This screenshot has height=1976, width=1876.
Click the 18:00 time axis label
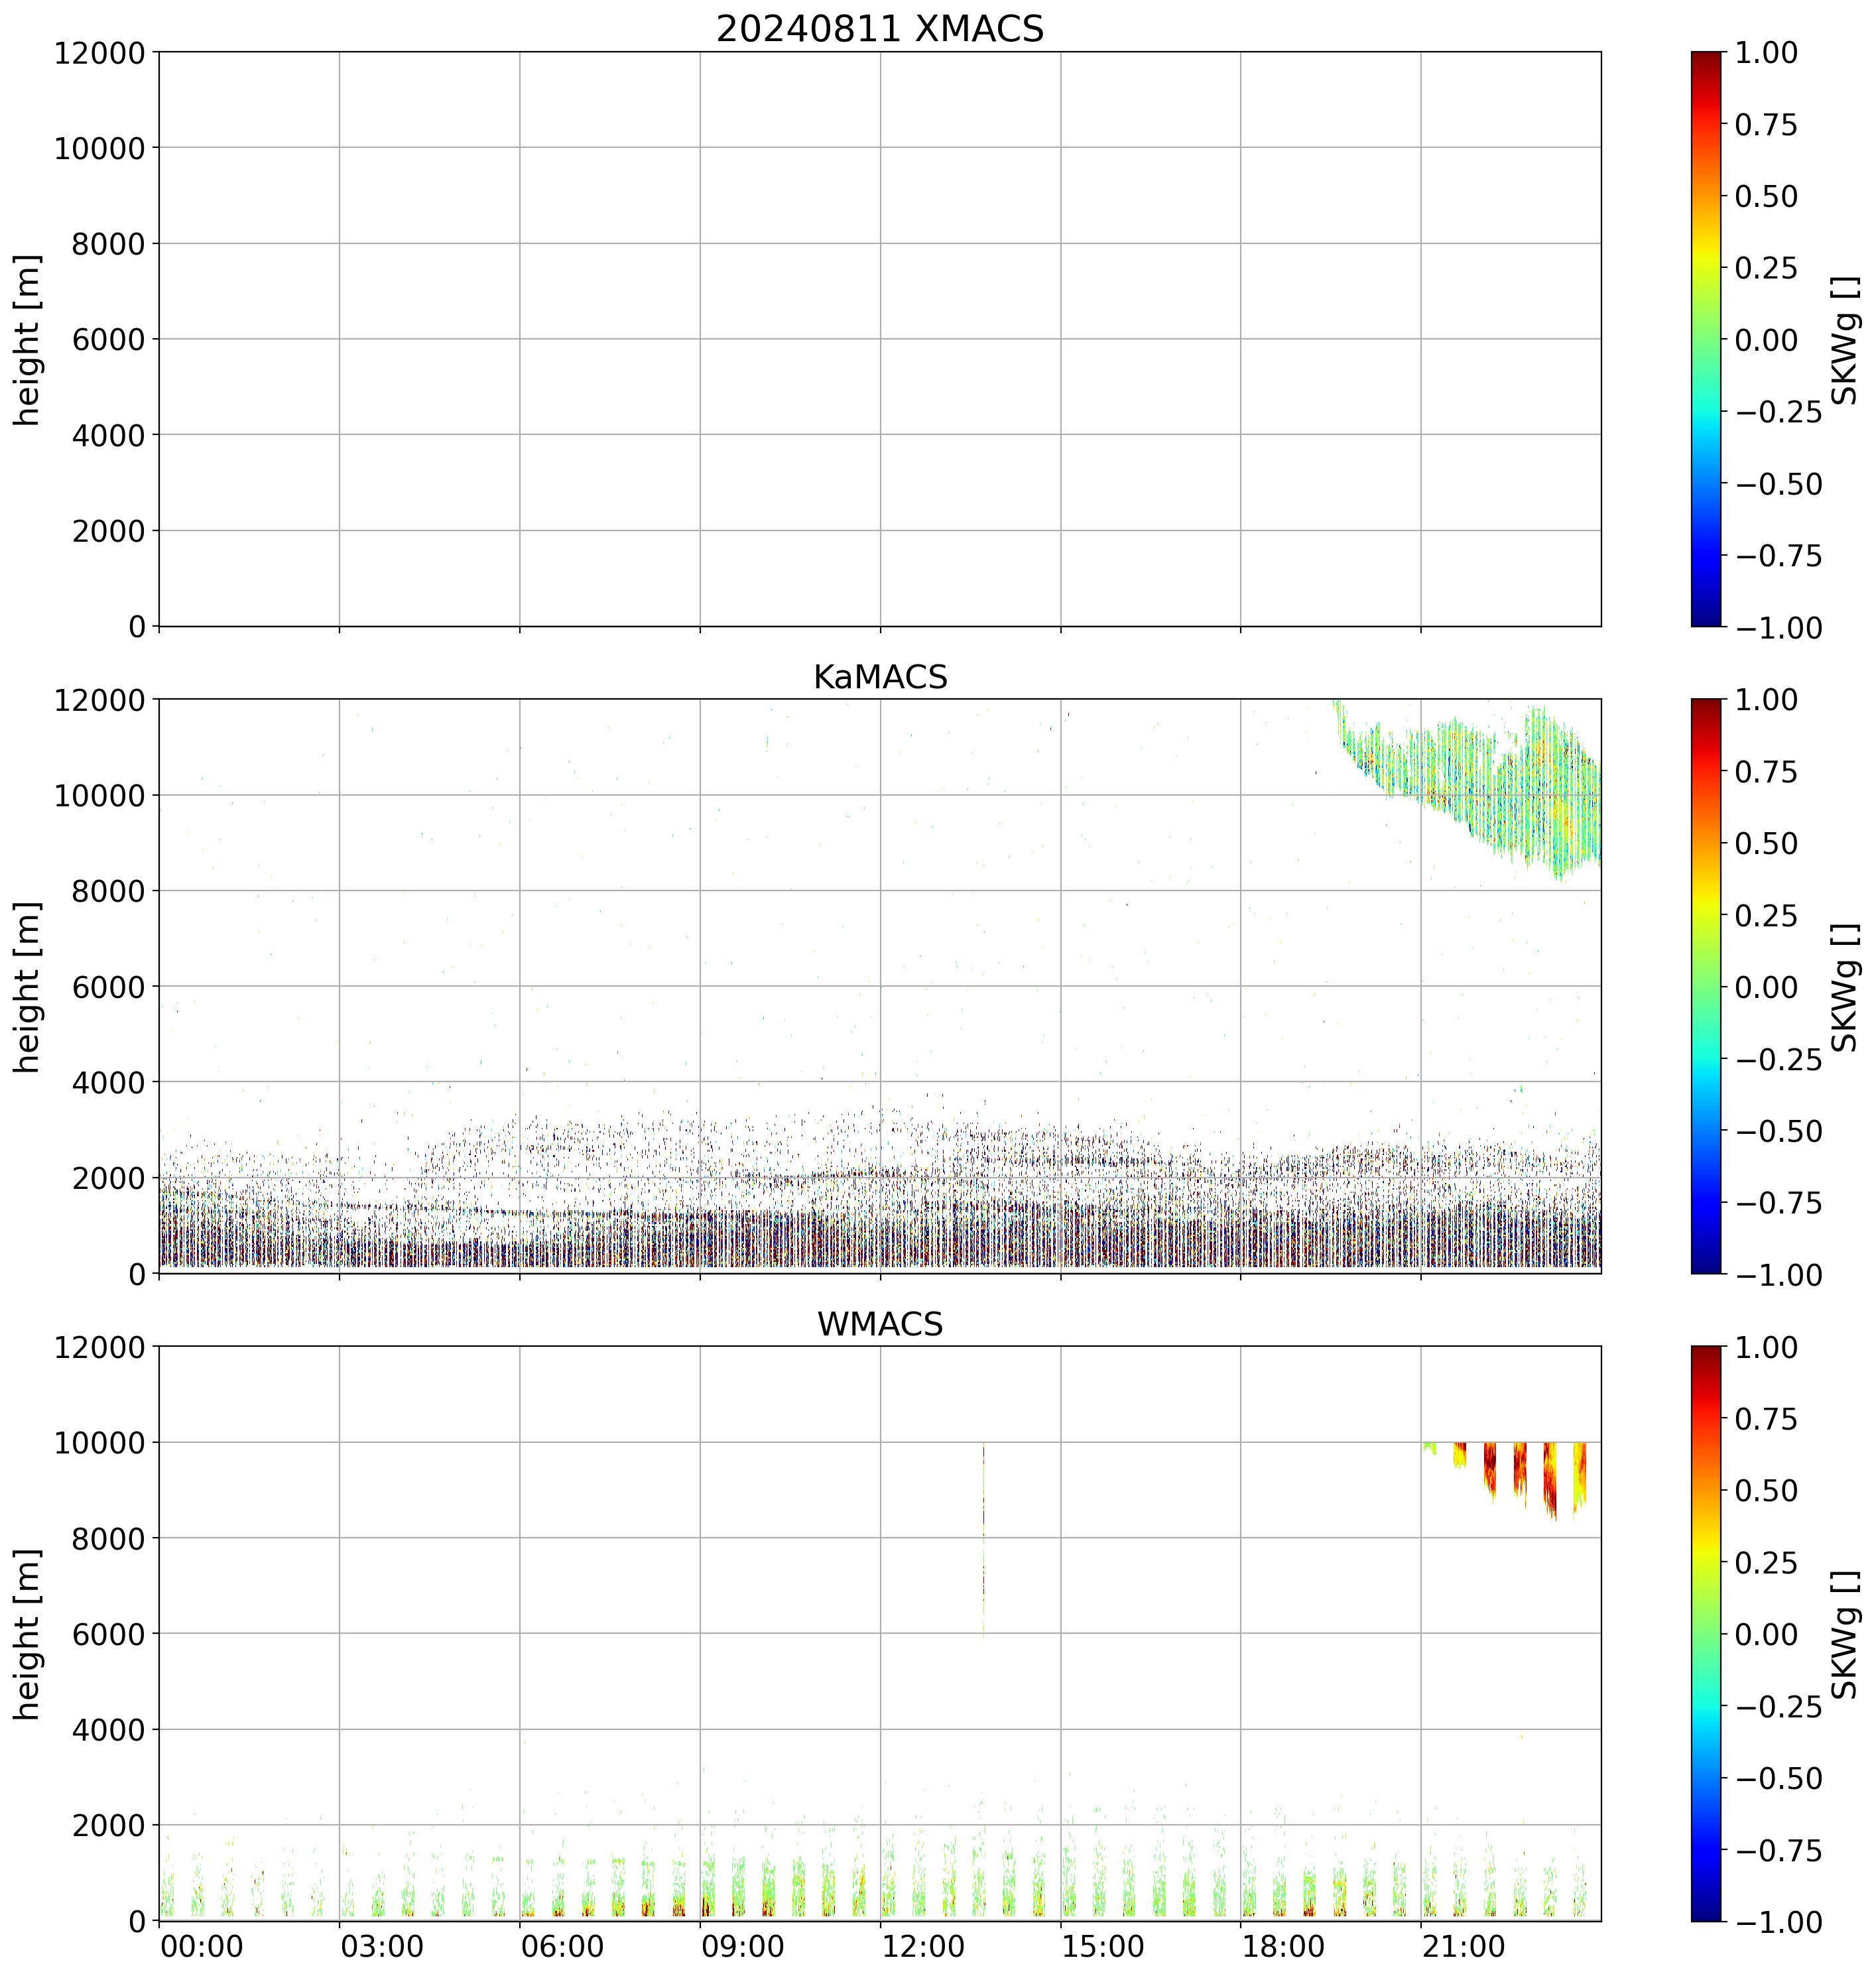point(1283,1947)
